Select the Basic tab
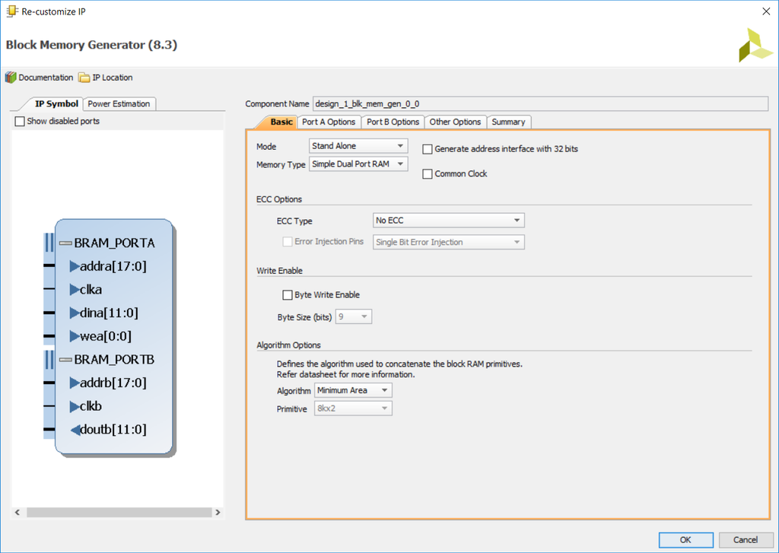The image size is (779, 553). coord(281,122)
